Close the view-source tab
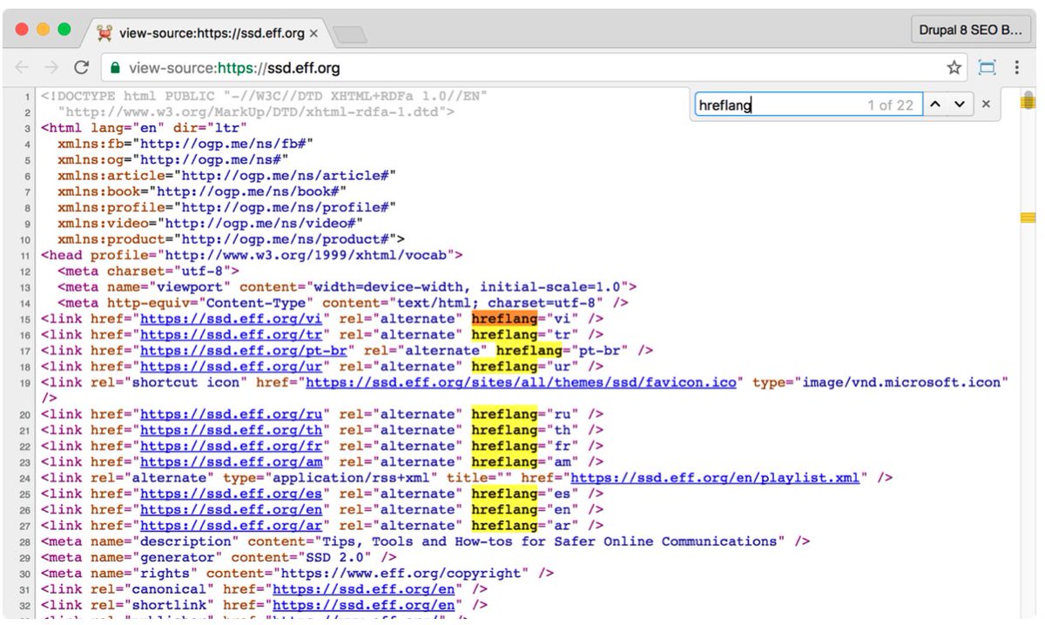This screenshot has height=625, width=1045. 313,33
